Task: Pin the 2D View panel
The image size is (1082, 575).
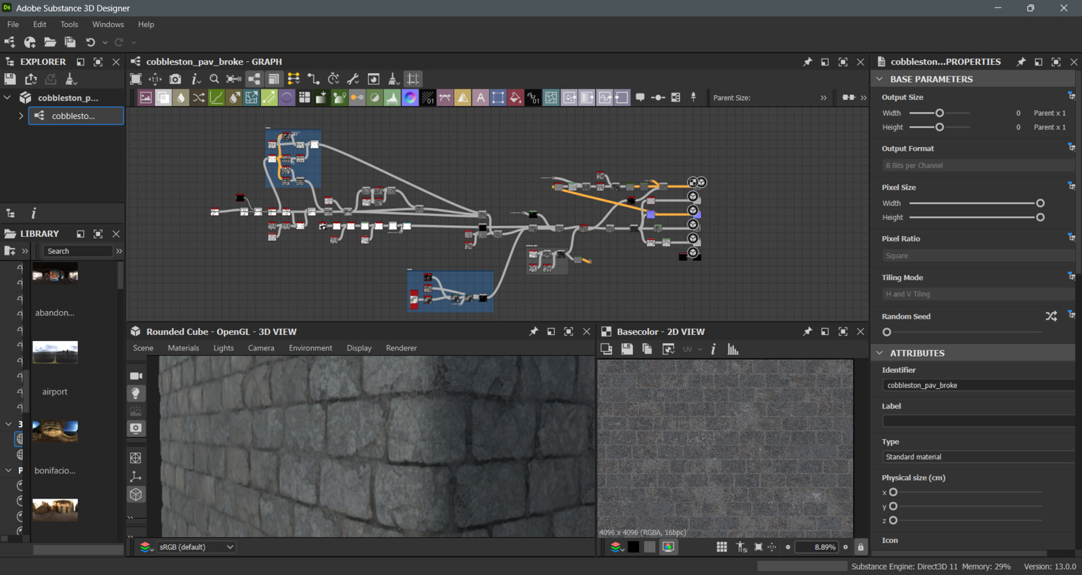Action: 807,331
